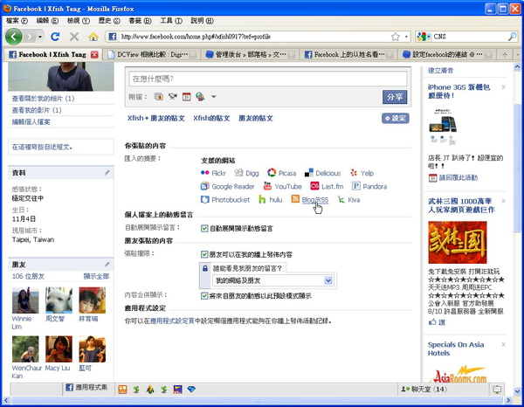524x407 pixels.
Task: Click the vertical scrollbar down arrow
Action: click(x=517, y=391)
